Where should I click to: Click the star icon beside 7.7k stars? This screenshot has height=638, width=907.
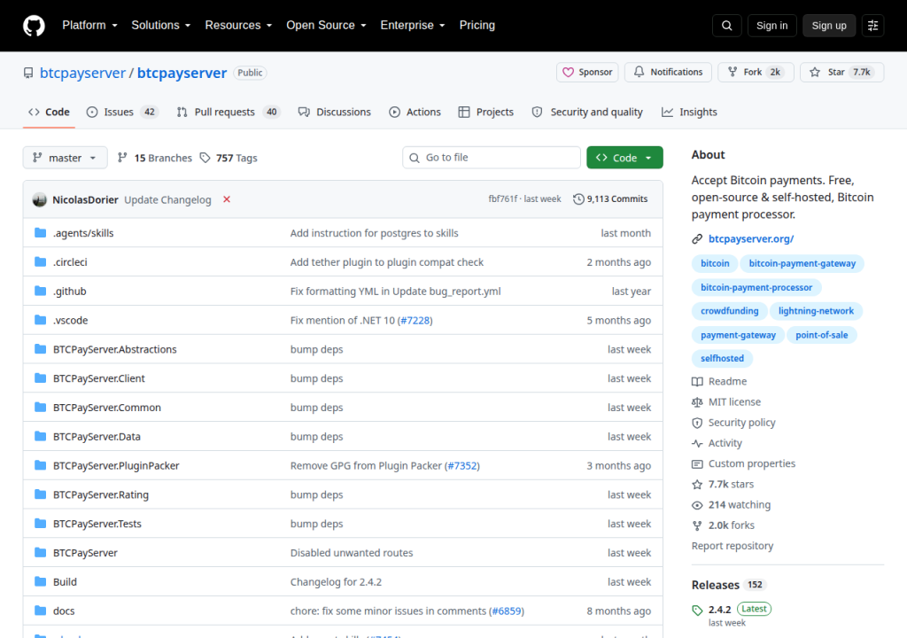click(x=697, y=485)
